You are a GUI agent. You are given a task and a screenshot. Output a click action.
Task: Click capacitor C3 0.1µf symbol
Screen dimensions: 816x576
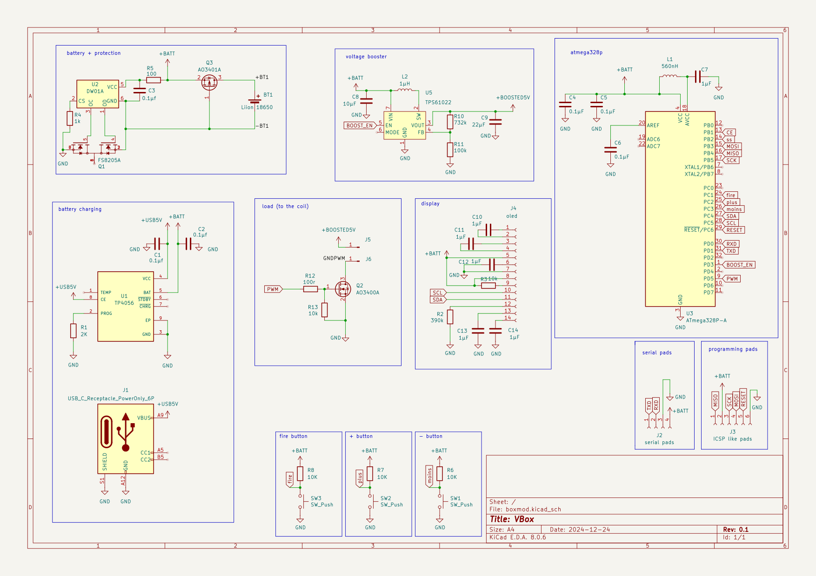pyautogui.click(x=140, y=91)
